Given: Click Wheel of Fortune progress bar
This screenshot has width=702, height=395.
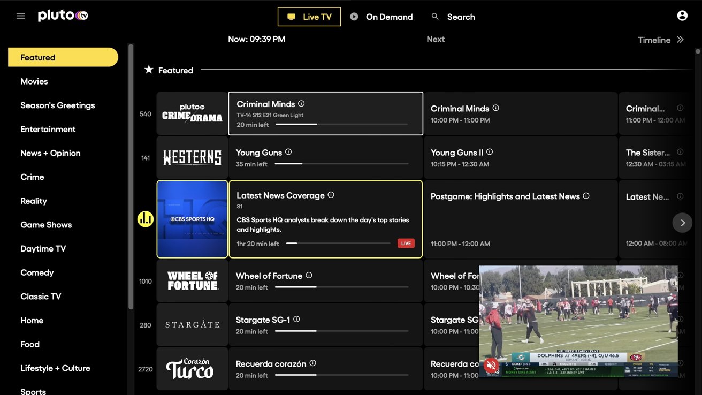Looking at the screenshot, I should (342, 287).
